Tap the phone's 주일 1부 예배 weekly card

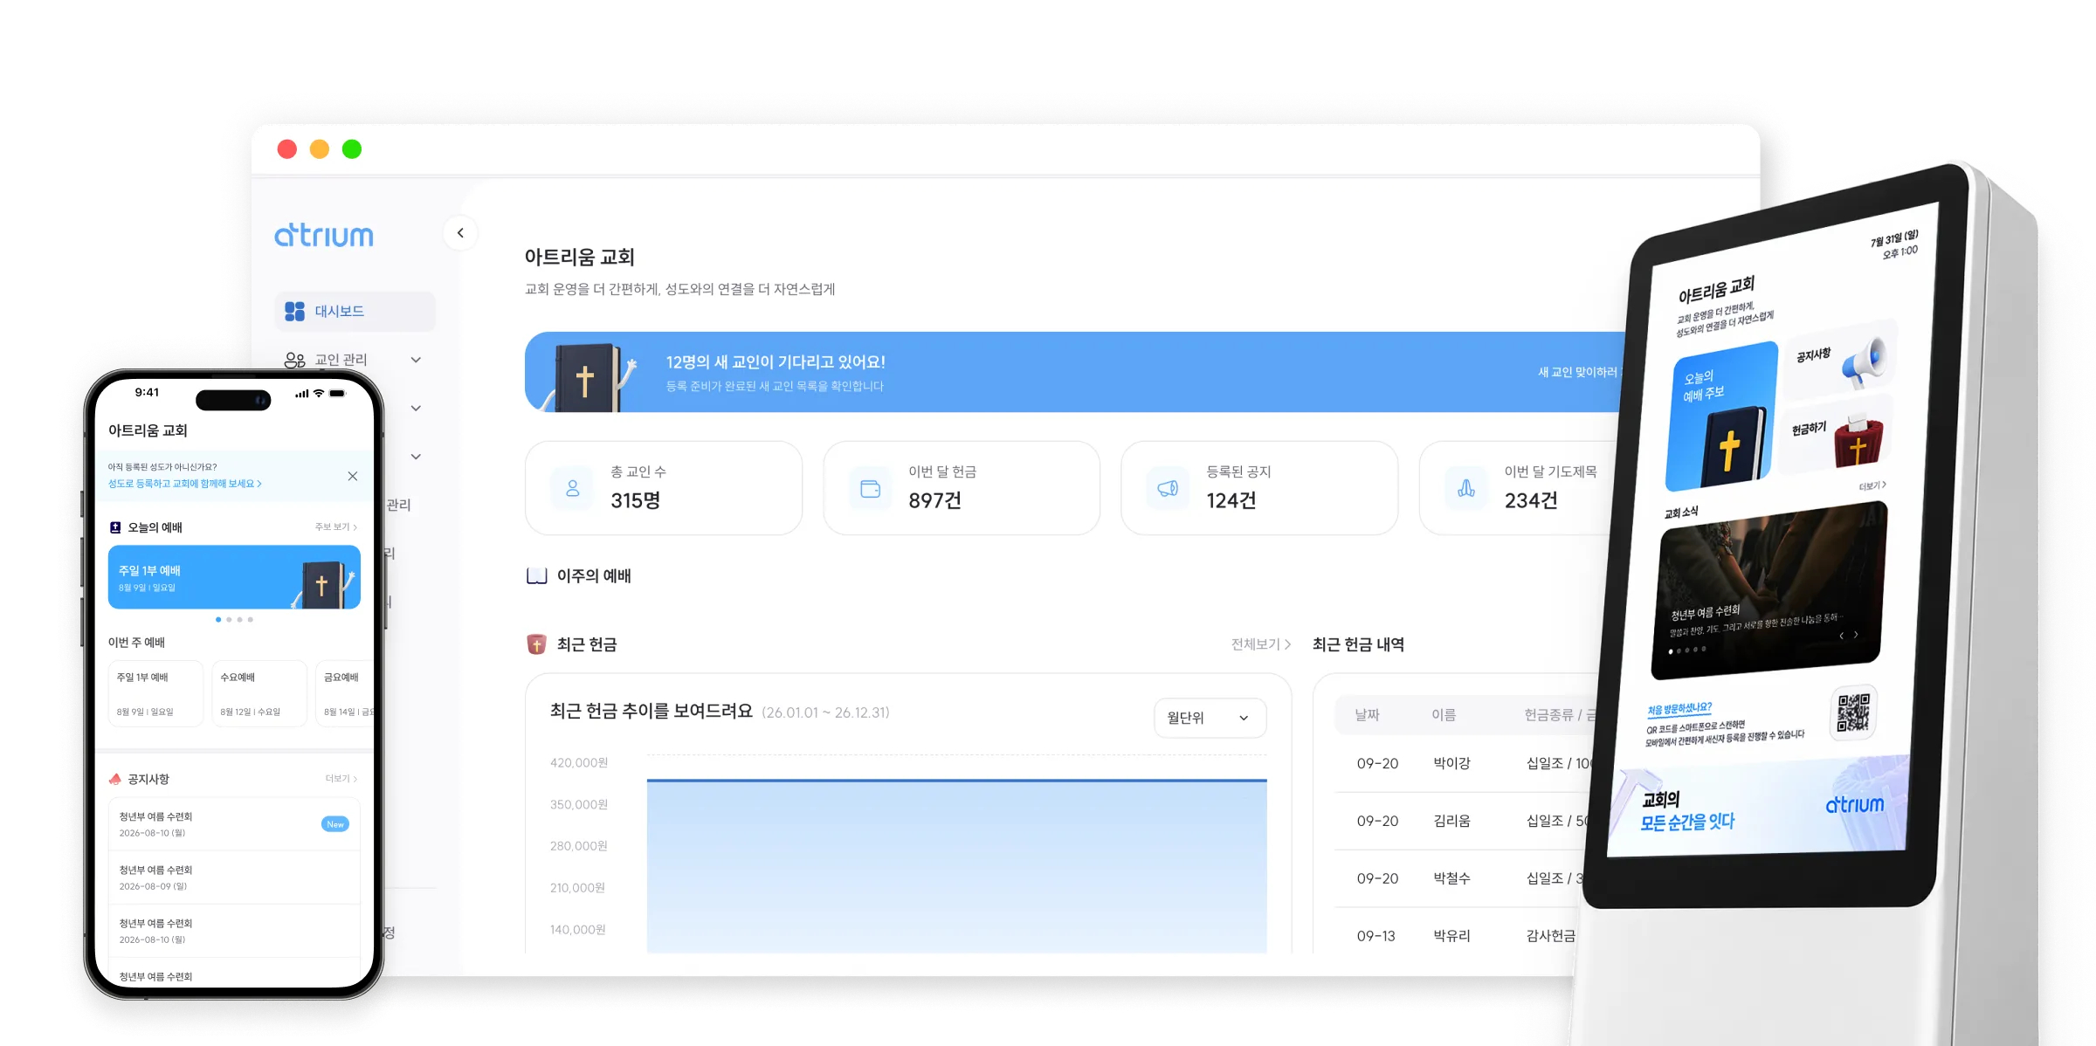(x=155, y=693)
